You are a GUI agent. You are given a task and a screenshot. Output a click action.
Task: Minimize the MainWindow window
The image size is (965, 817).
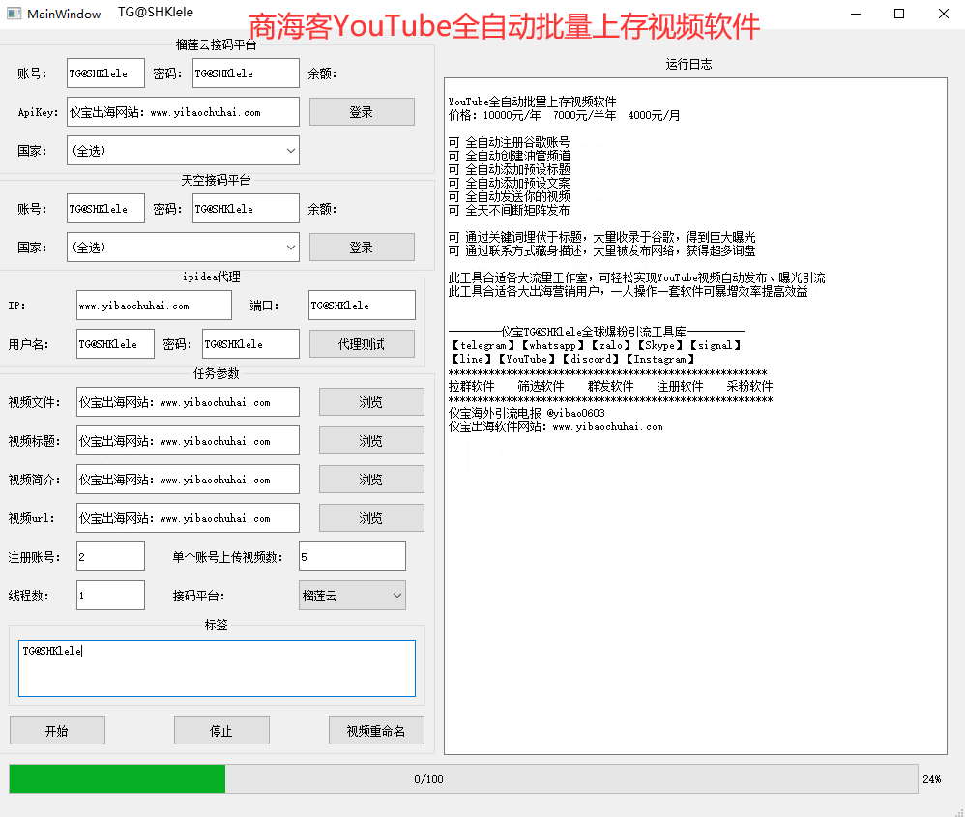[856, 14]
